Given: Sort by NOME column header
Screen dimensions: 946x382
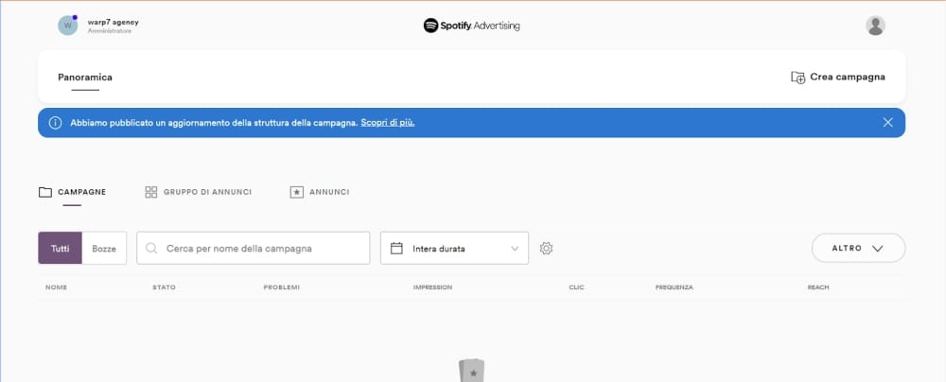Looking at the screenshot, I should (x=56, y=287).
